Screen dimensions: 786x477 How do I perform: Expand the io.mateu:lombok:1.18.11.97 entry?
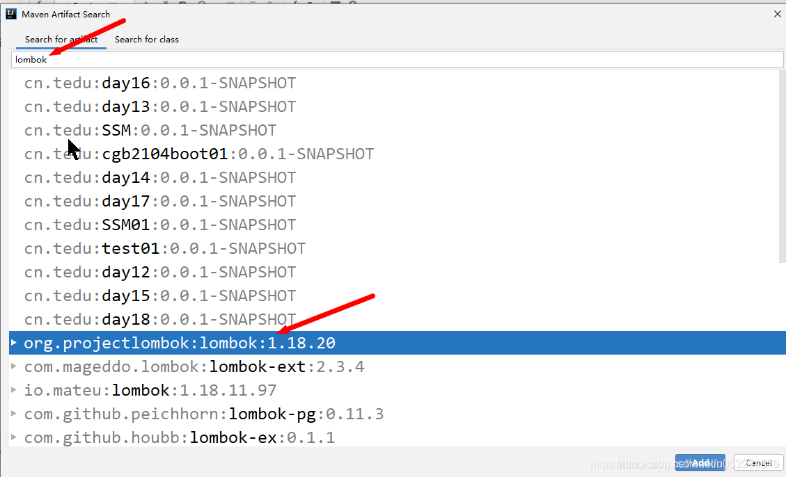click(14, 390)
